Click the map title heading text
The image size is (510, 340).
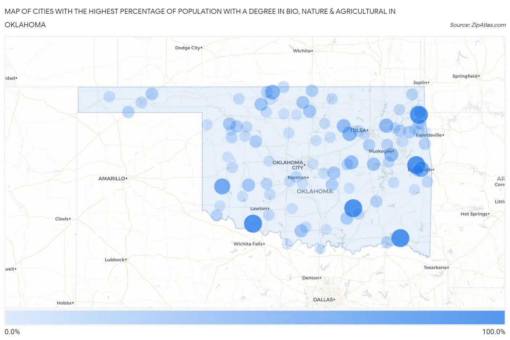pos(200,18)
